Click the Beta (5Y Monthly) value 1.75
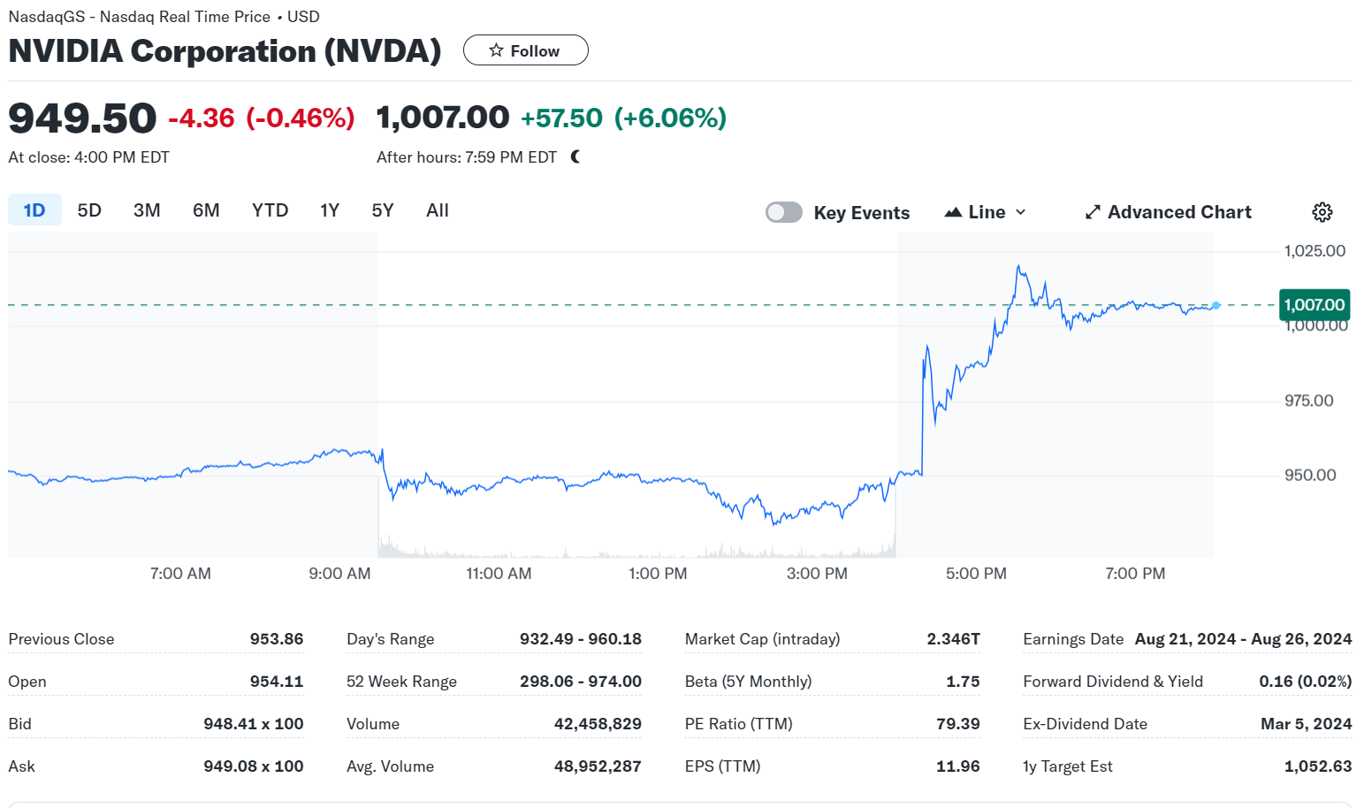Image resolution: width=1364 pixels, height=808 pixels. (x=963, y=682)
